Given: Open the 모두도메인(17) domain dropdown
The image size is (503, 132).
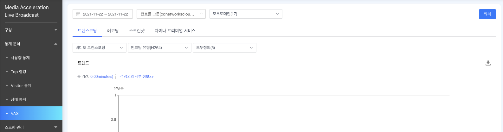Looking at the screenshot, I should [x=246, y=14].
